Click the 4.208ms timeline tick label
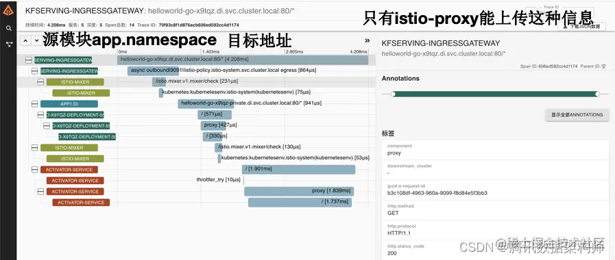 [359, 52]
